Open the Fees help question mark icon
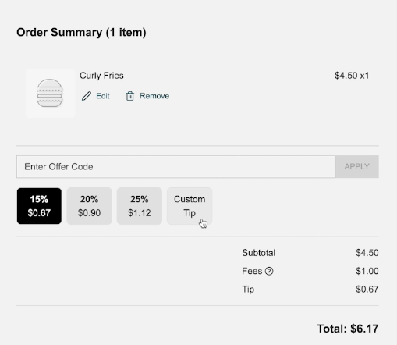397x345 pixels. tap(269, 271)
